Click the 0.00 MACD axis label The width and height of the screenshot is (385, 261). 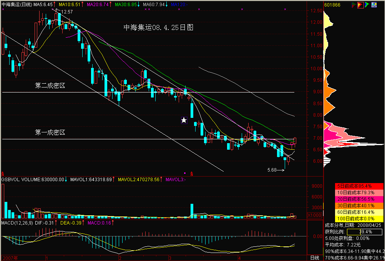coord(318,236)
